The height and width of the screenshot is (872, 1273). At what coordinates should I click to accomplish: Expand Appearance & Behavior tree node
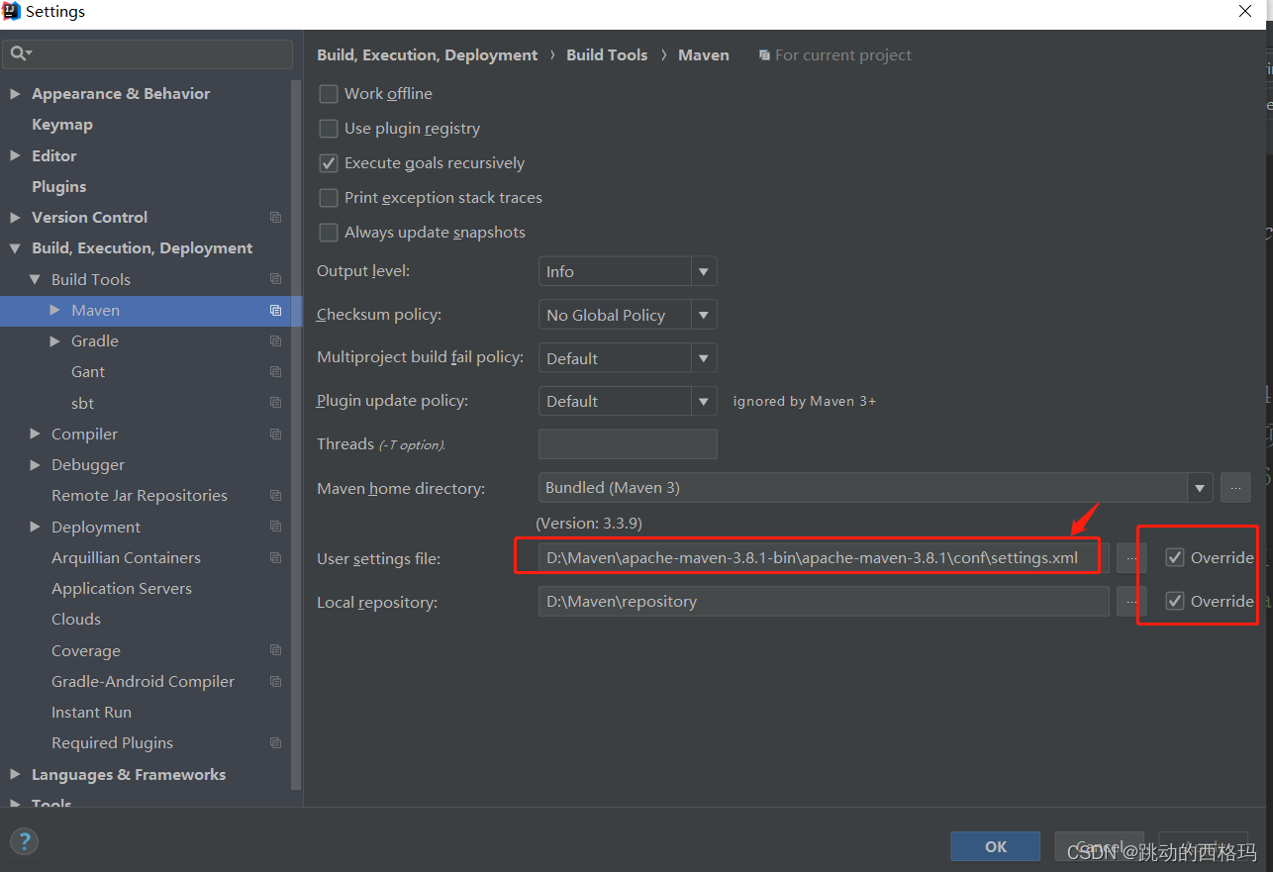click(x=15, y=94)
